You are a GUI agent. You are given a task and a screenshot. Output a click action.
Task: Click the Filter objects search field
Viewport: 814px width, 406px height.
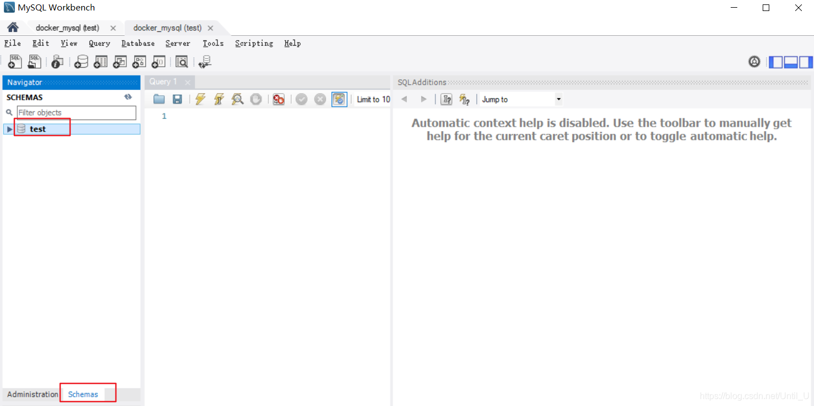(x=77, y=112)
